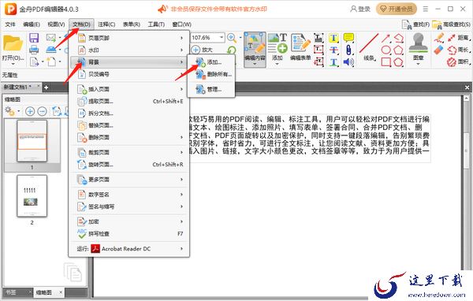Select the 周长 perimeter measuring tool
473x301 pixels.
pyautogui.click(x=459, y=50)
